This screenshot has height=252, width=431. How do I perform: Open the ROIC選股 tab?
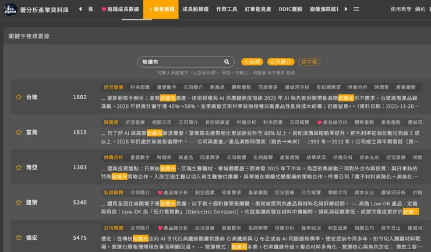coord(290,9)
